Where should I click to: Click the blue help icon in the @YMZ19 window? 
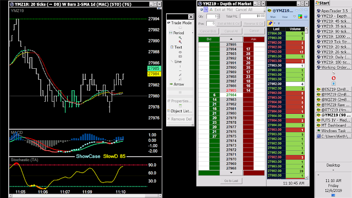point(306,16)
